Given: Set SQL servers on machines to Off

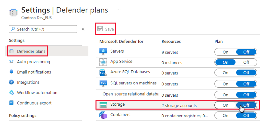Looking at the screenshot, I should (x=246, y=84).
